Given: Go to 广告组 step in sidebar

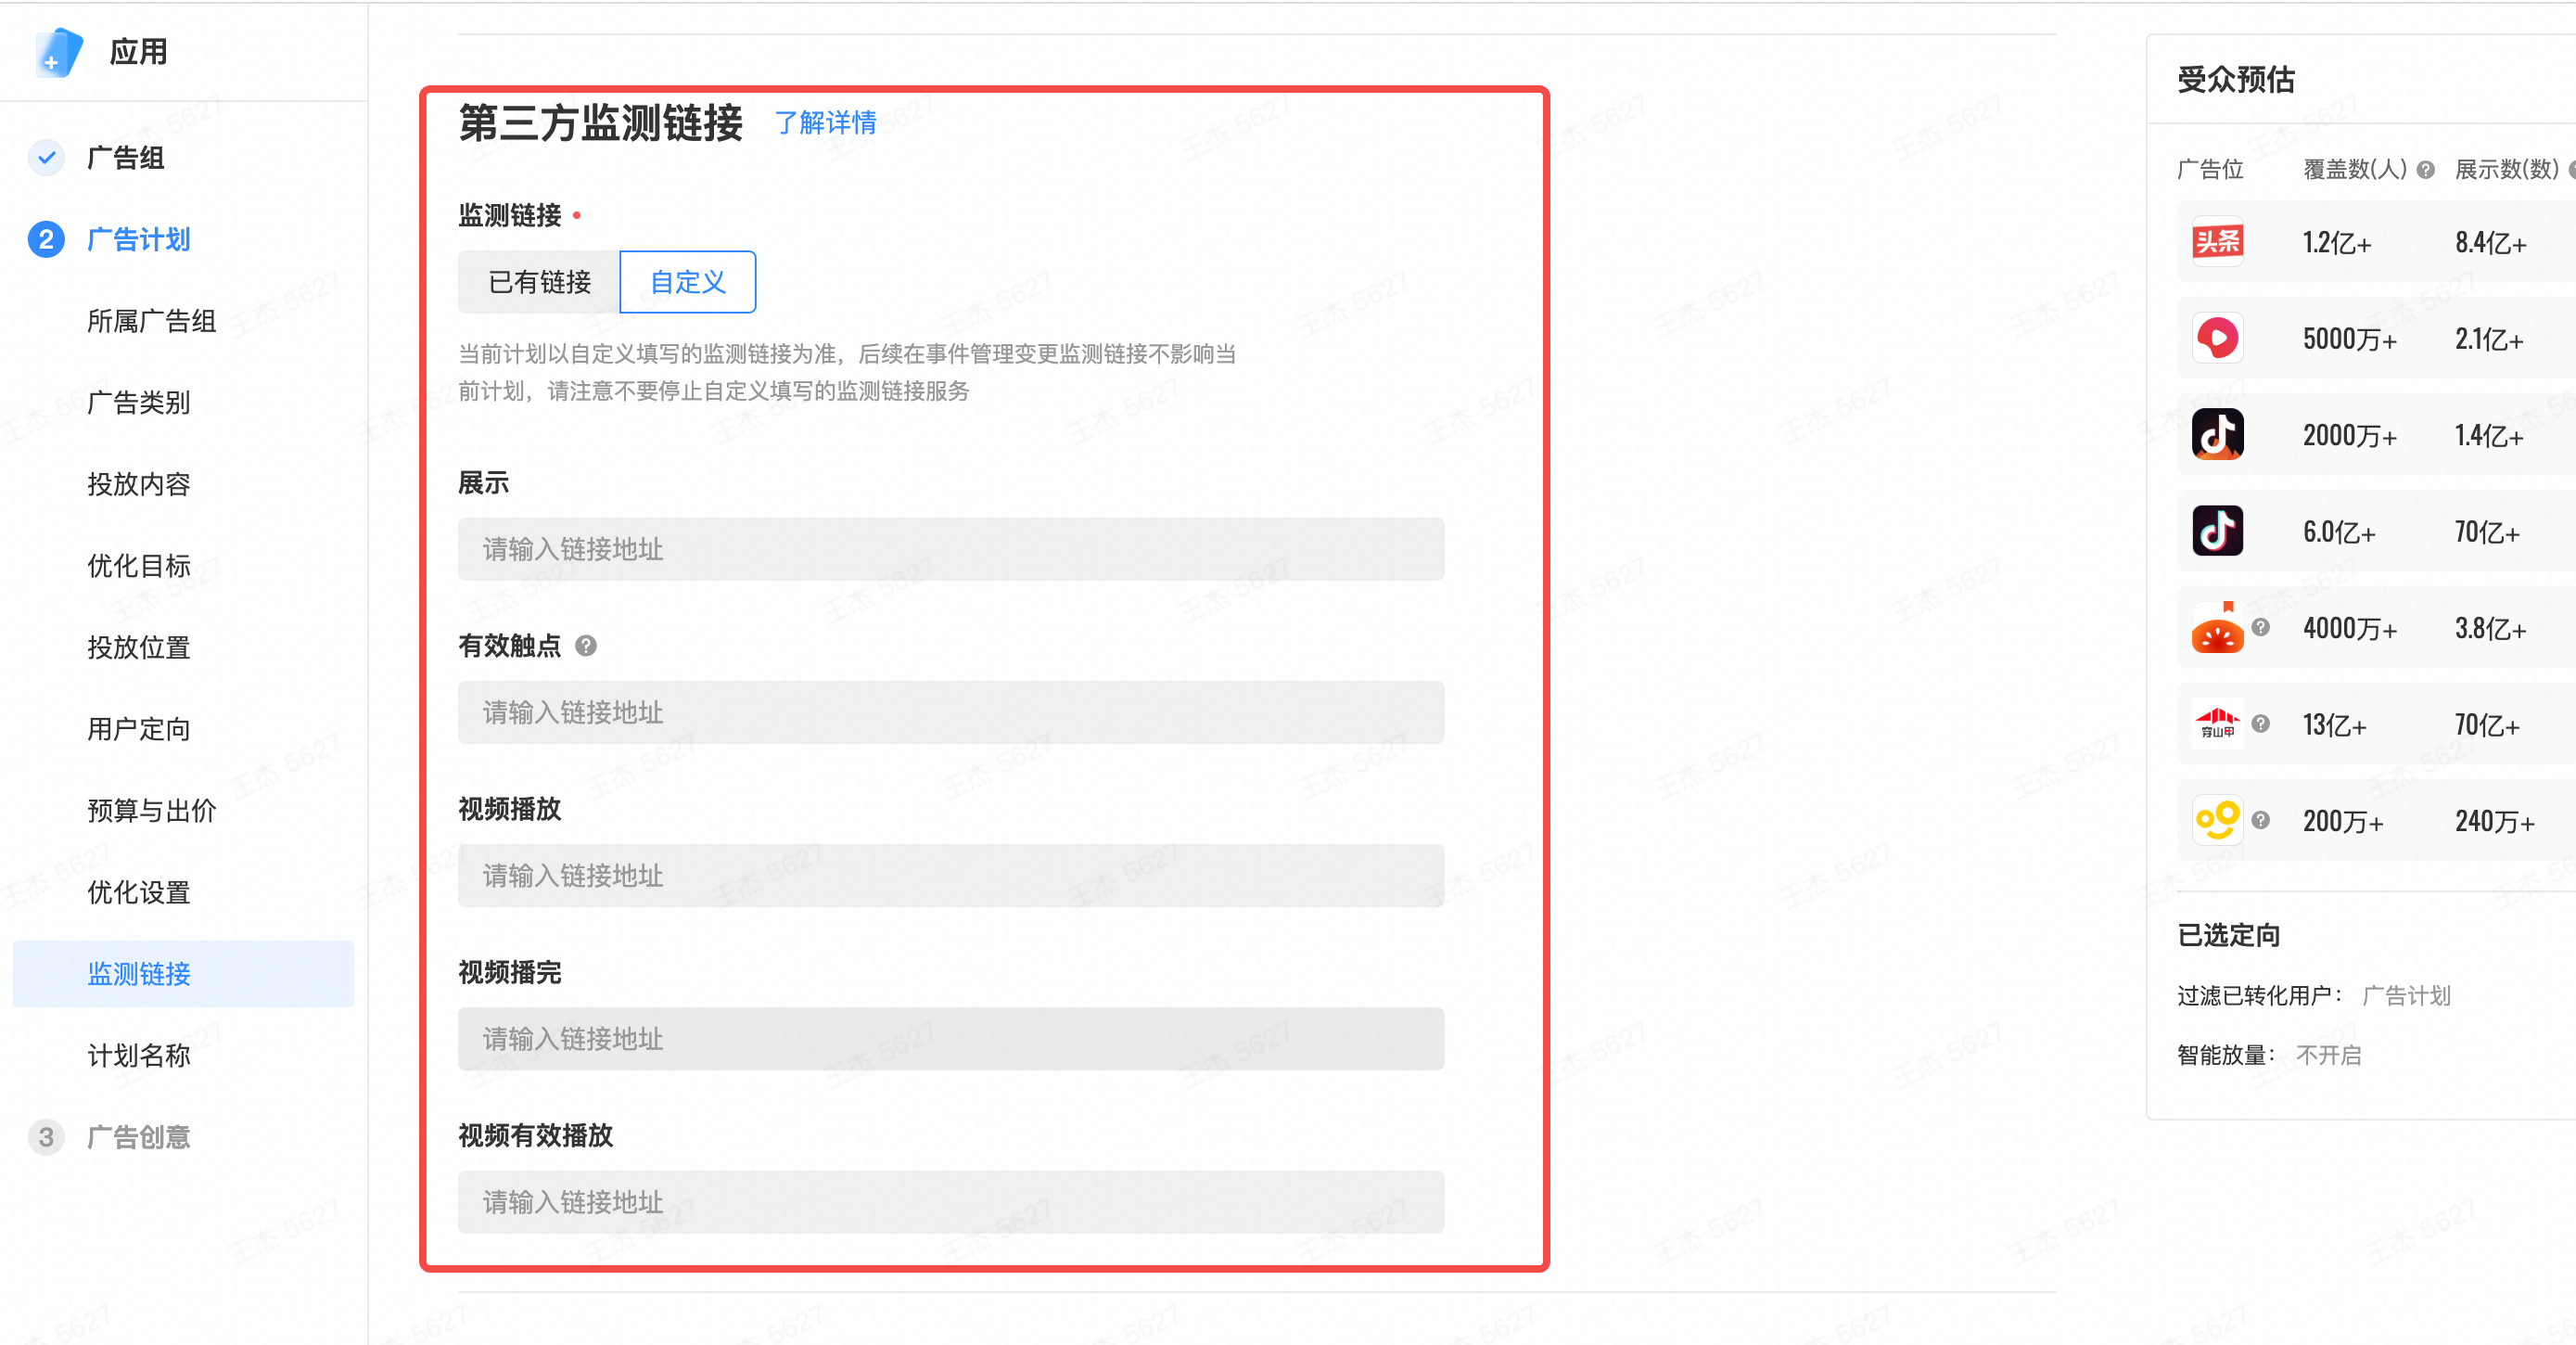Looking at the screenshot, I should click(126, 158).
